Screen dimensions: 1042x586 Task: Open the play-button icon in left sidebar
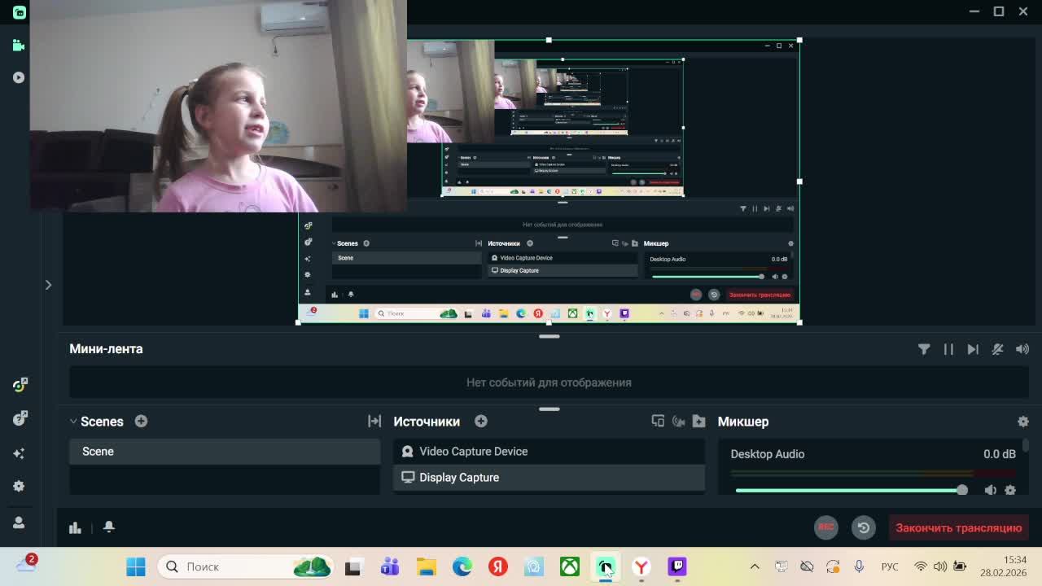pyautogui.click(x=19, y=77)
